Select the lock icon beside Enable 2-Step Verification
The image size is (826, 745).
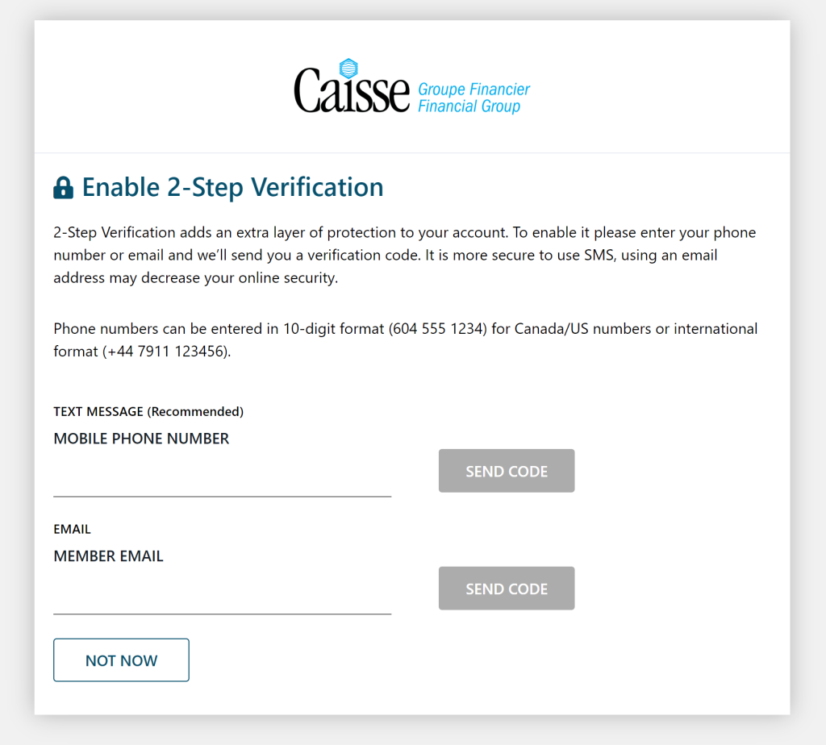click(x=63, y=186)
